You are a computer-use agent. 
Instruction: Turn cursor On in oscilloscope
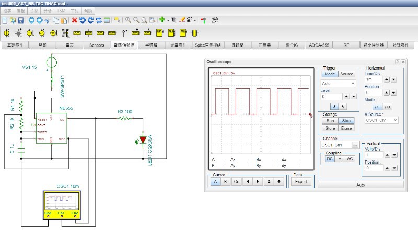[236, 182]
